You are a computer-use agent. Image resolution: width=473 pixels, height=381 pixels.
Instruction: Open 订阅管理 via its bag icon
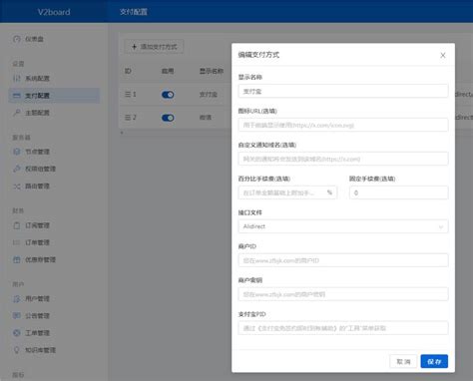pos(17,225)
